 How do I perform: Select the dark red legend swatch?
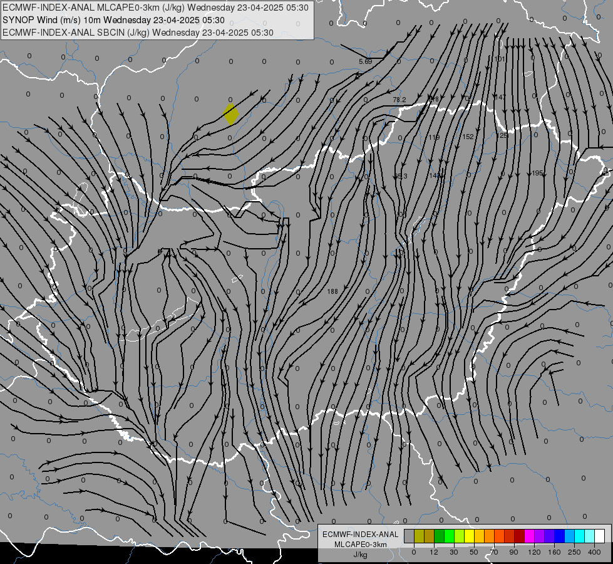point(520,536)
